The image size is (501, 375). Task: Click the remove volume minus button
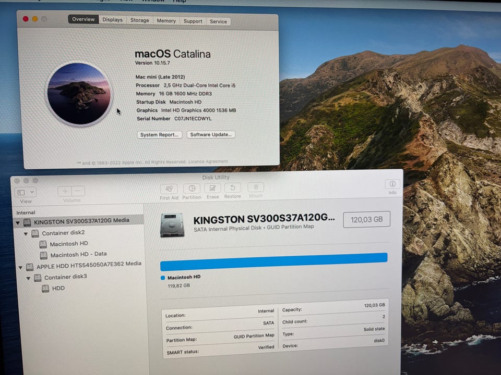click(78, 191)
